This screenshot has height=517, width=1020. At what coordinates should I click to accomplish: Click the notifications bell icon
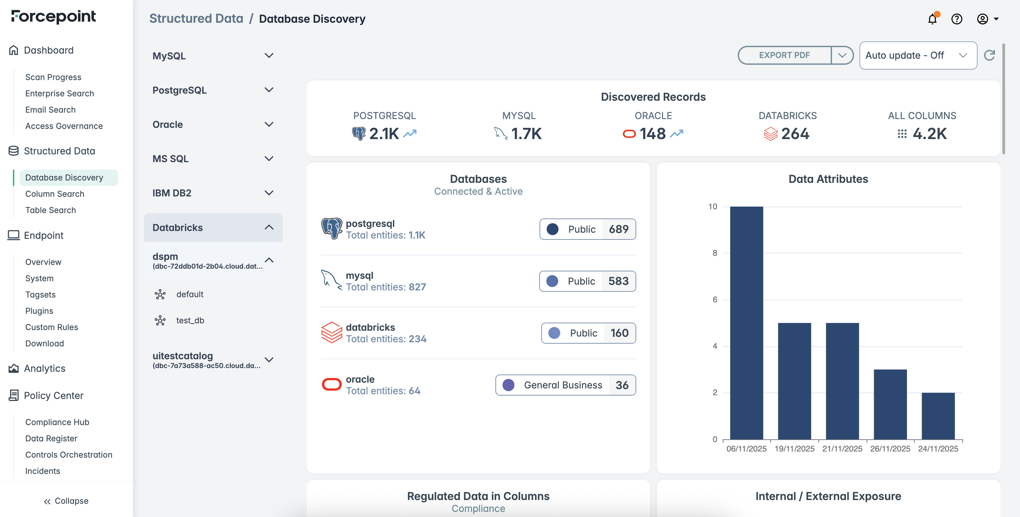(932, 19)
